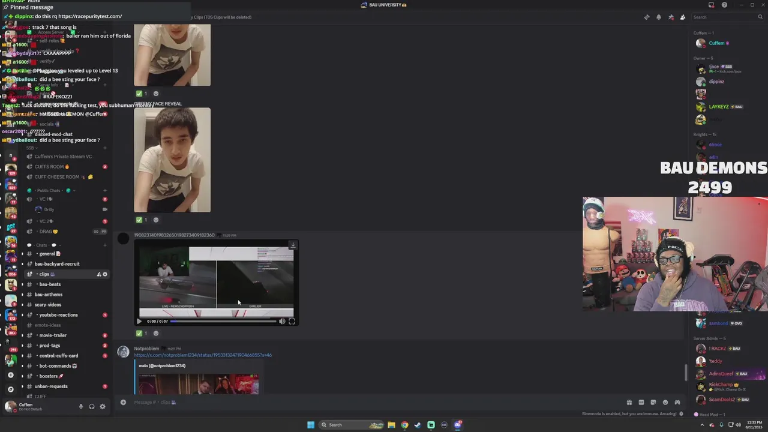The height and width of the screenshot is (432, 768).
Task: Open bau-backyard-recruit channel
Action: point(66,264)
